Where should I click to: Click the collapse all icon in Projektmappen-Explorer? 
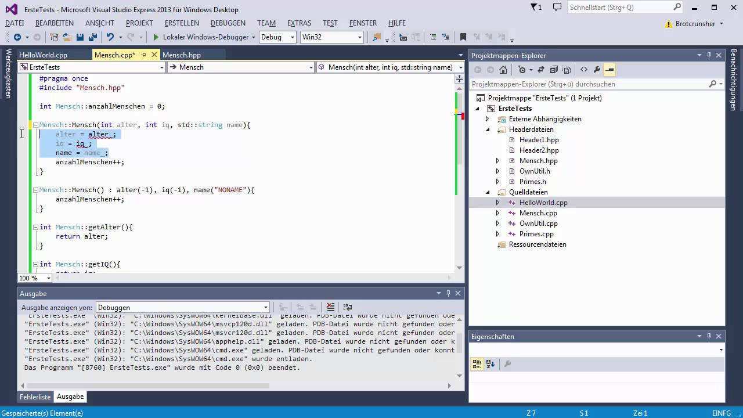coord(554,70)
